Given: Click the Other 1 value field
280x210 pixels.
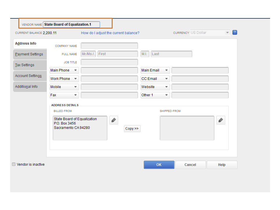Looking at the screenshot, I should coord(200,95).
